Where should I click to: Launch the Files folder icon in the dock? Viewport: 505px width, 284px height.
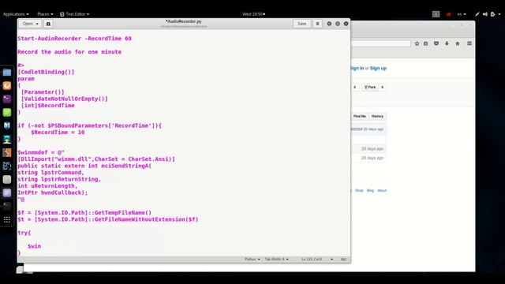coord(7,73)
